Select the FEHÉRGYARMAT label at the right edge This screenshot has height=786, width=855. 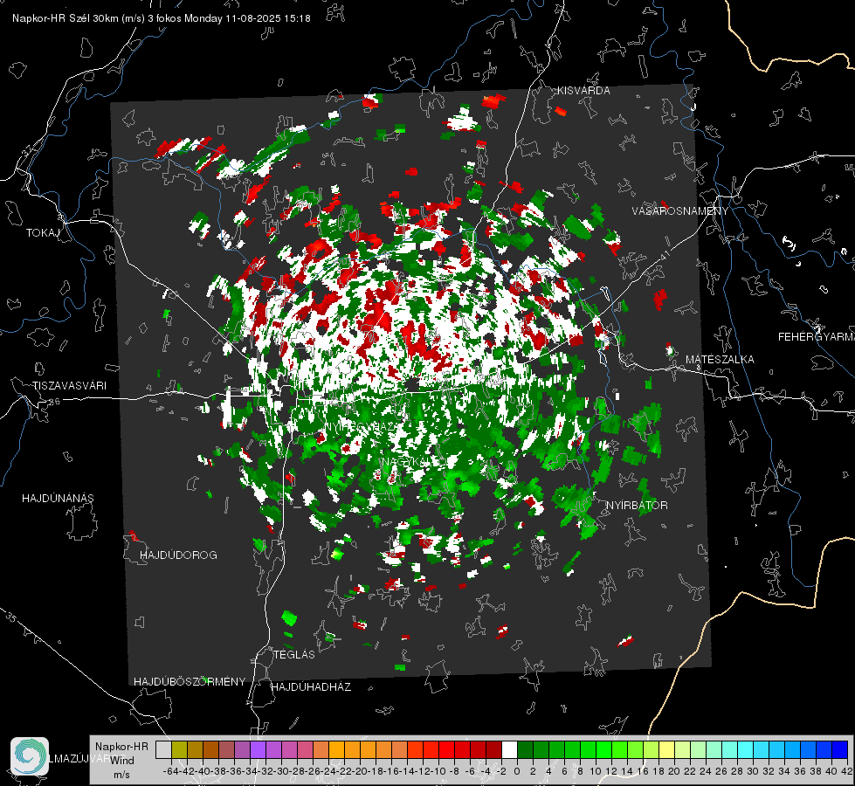(816, 337)
